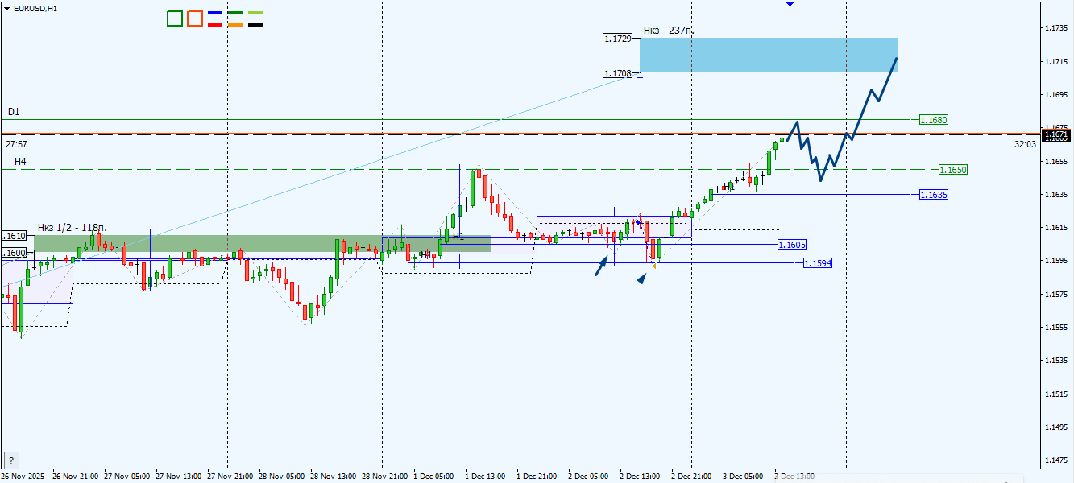Click the 1.1605 blue level label
This screenshot has width=1074, height=483.
(x=792, y=244)
